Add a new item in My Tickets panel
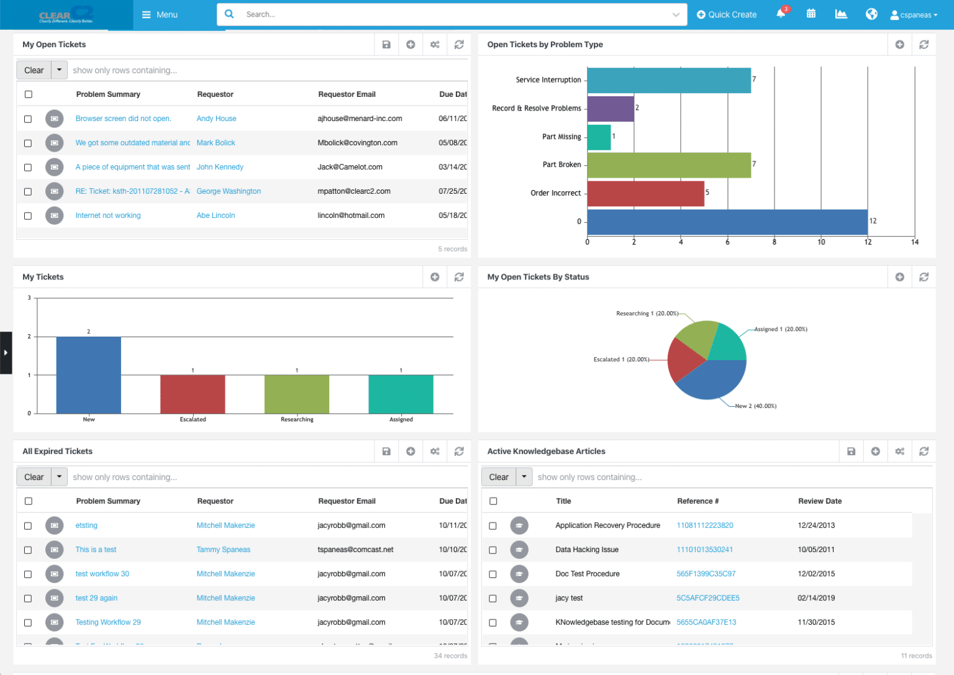Viewport: 954px width, 675px height. pos(435,276)
